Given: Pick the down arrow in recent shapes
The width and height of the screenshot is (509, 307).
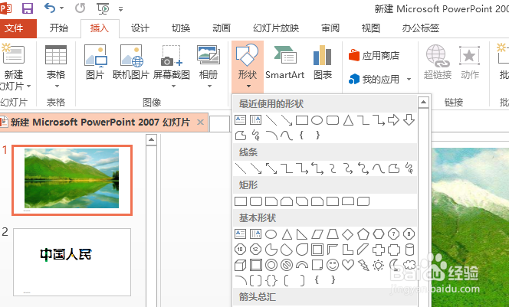Looking at the screenshot, I should [x=409, y=120].
